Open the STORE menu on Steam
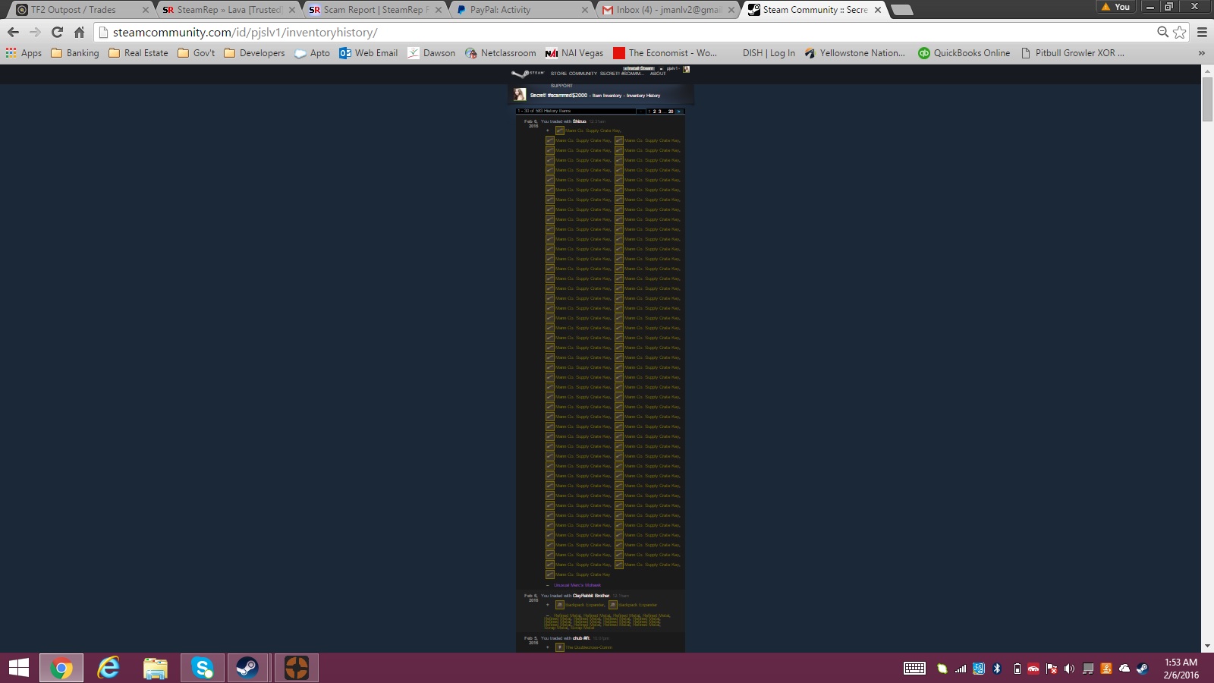Screen dimensions: 1214x683 [x=558, y=74]
